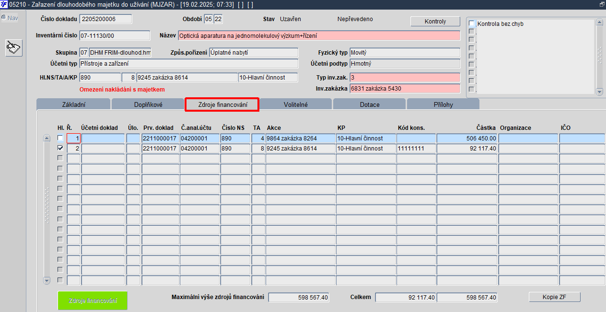Uncheck Hl. checkbox for row 2
606x312 pixels.
[60, 149]
